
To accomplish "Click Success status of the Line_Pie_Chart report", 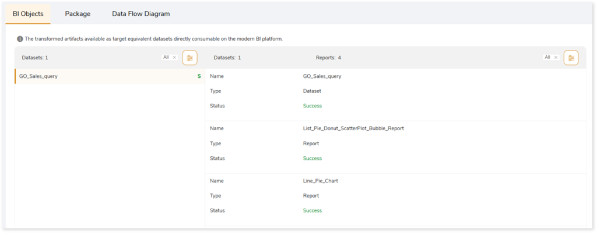I will point(312,210).
